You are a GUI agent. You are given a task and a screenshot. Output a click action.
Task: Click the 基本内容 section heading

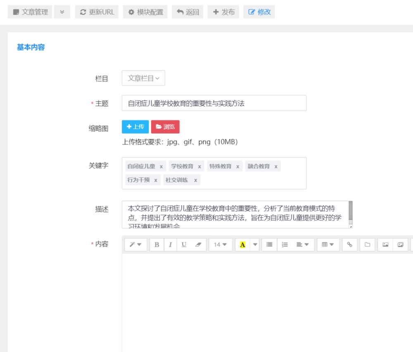tap(31, 47)
